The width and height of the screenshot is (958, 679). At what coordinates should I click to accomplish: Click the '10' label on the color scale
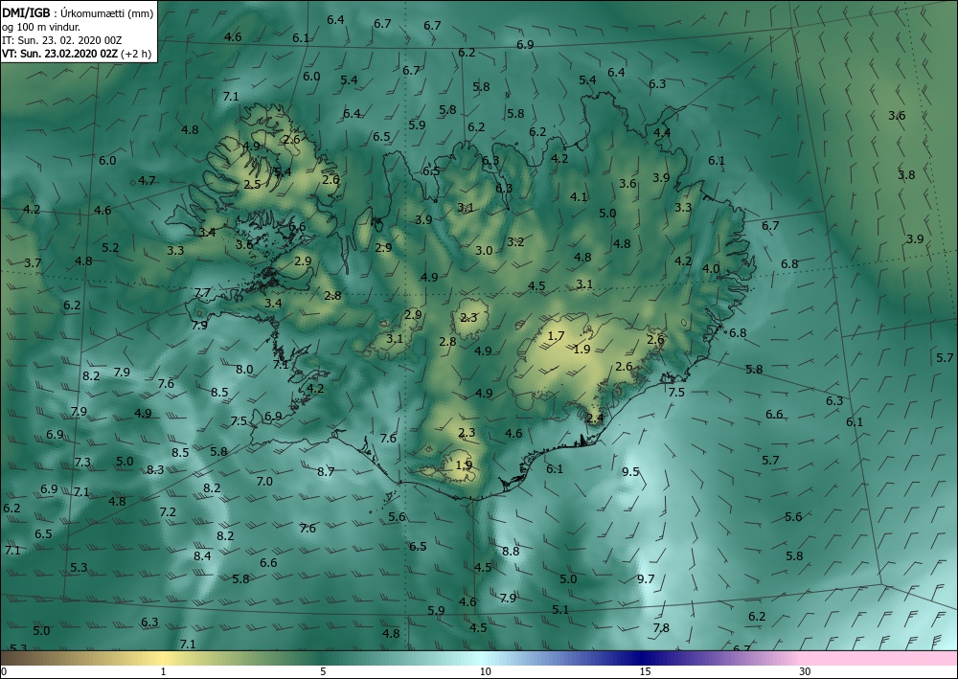pos(485,671)
